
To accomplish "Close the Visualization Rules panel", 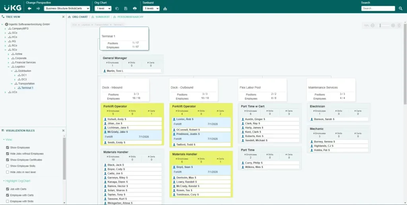I will pos(63,131).
